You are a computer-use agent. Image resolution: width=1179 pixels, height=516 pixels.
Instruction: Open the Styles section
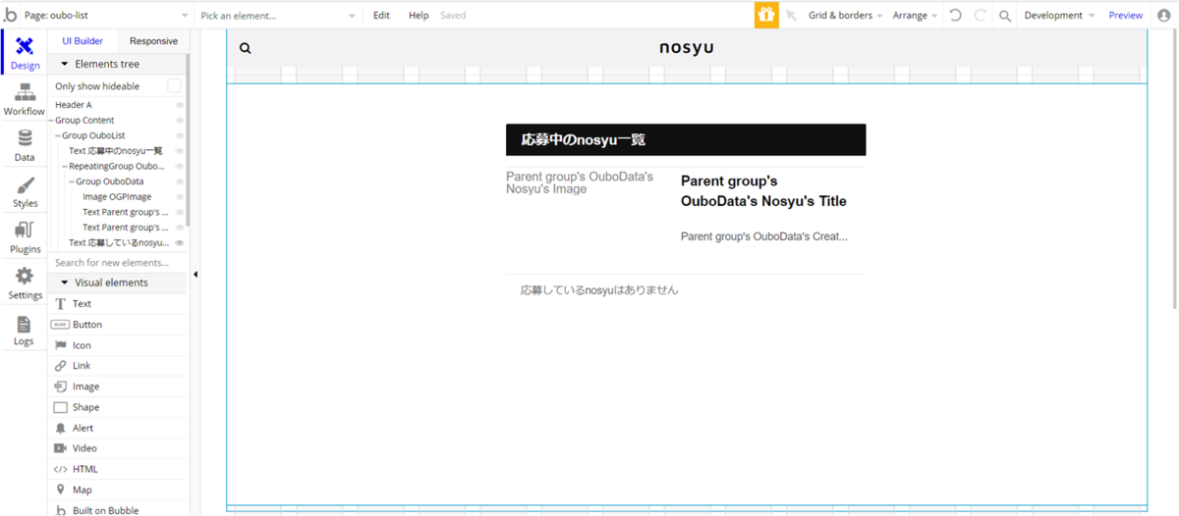point(25,192)
